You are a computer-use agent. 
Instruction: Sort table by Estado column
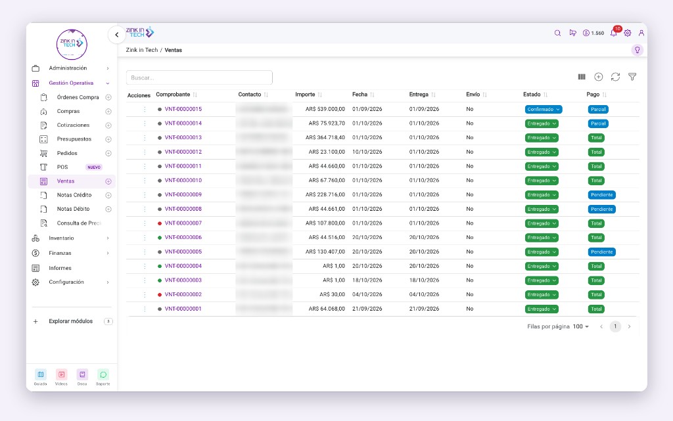pos(545,95)
